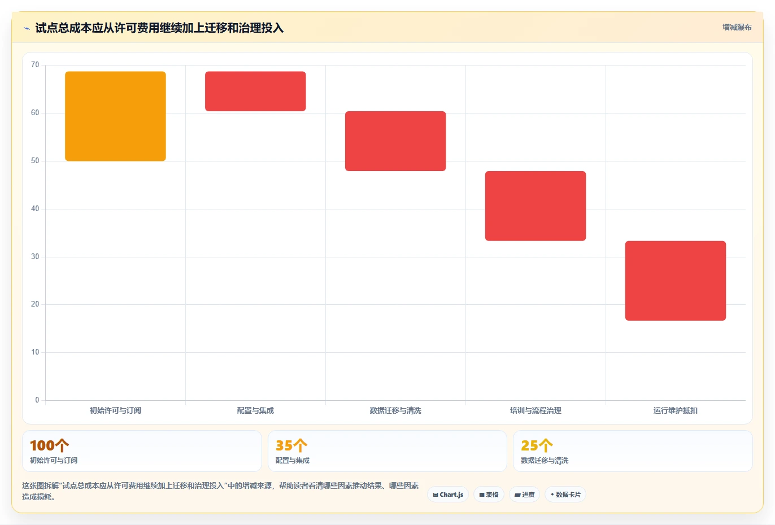The image size is (775, 525).
Task: Select the red 运行维护抵扣 bar
Action: [676, 281]
